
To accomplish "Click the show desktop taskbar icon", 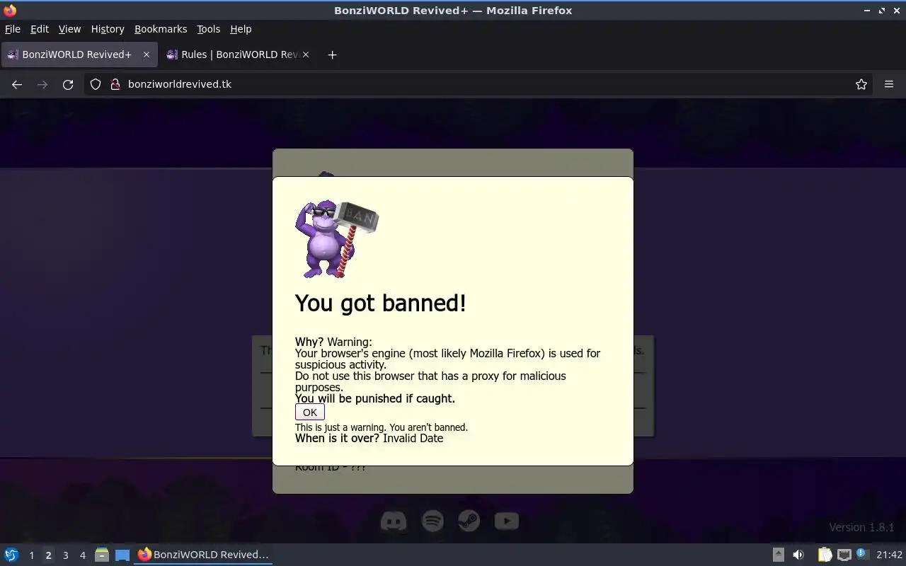I will (x=122, y=555).
